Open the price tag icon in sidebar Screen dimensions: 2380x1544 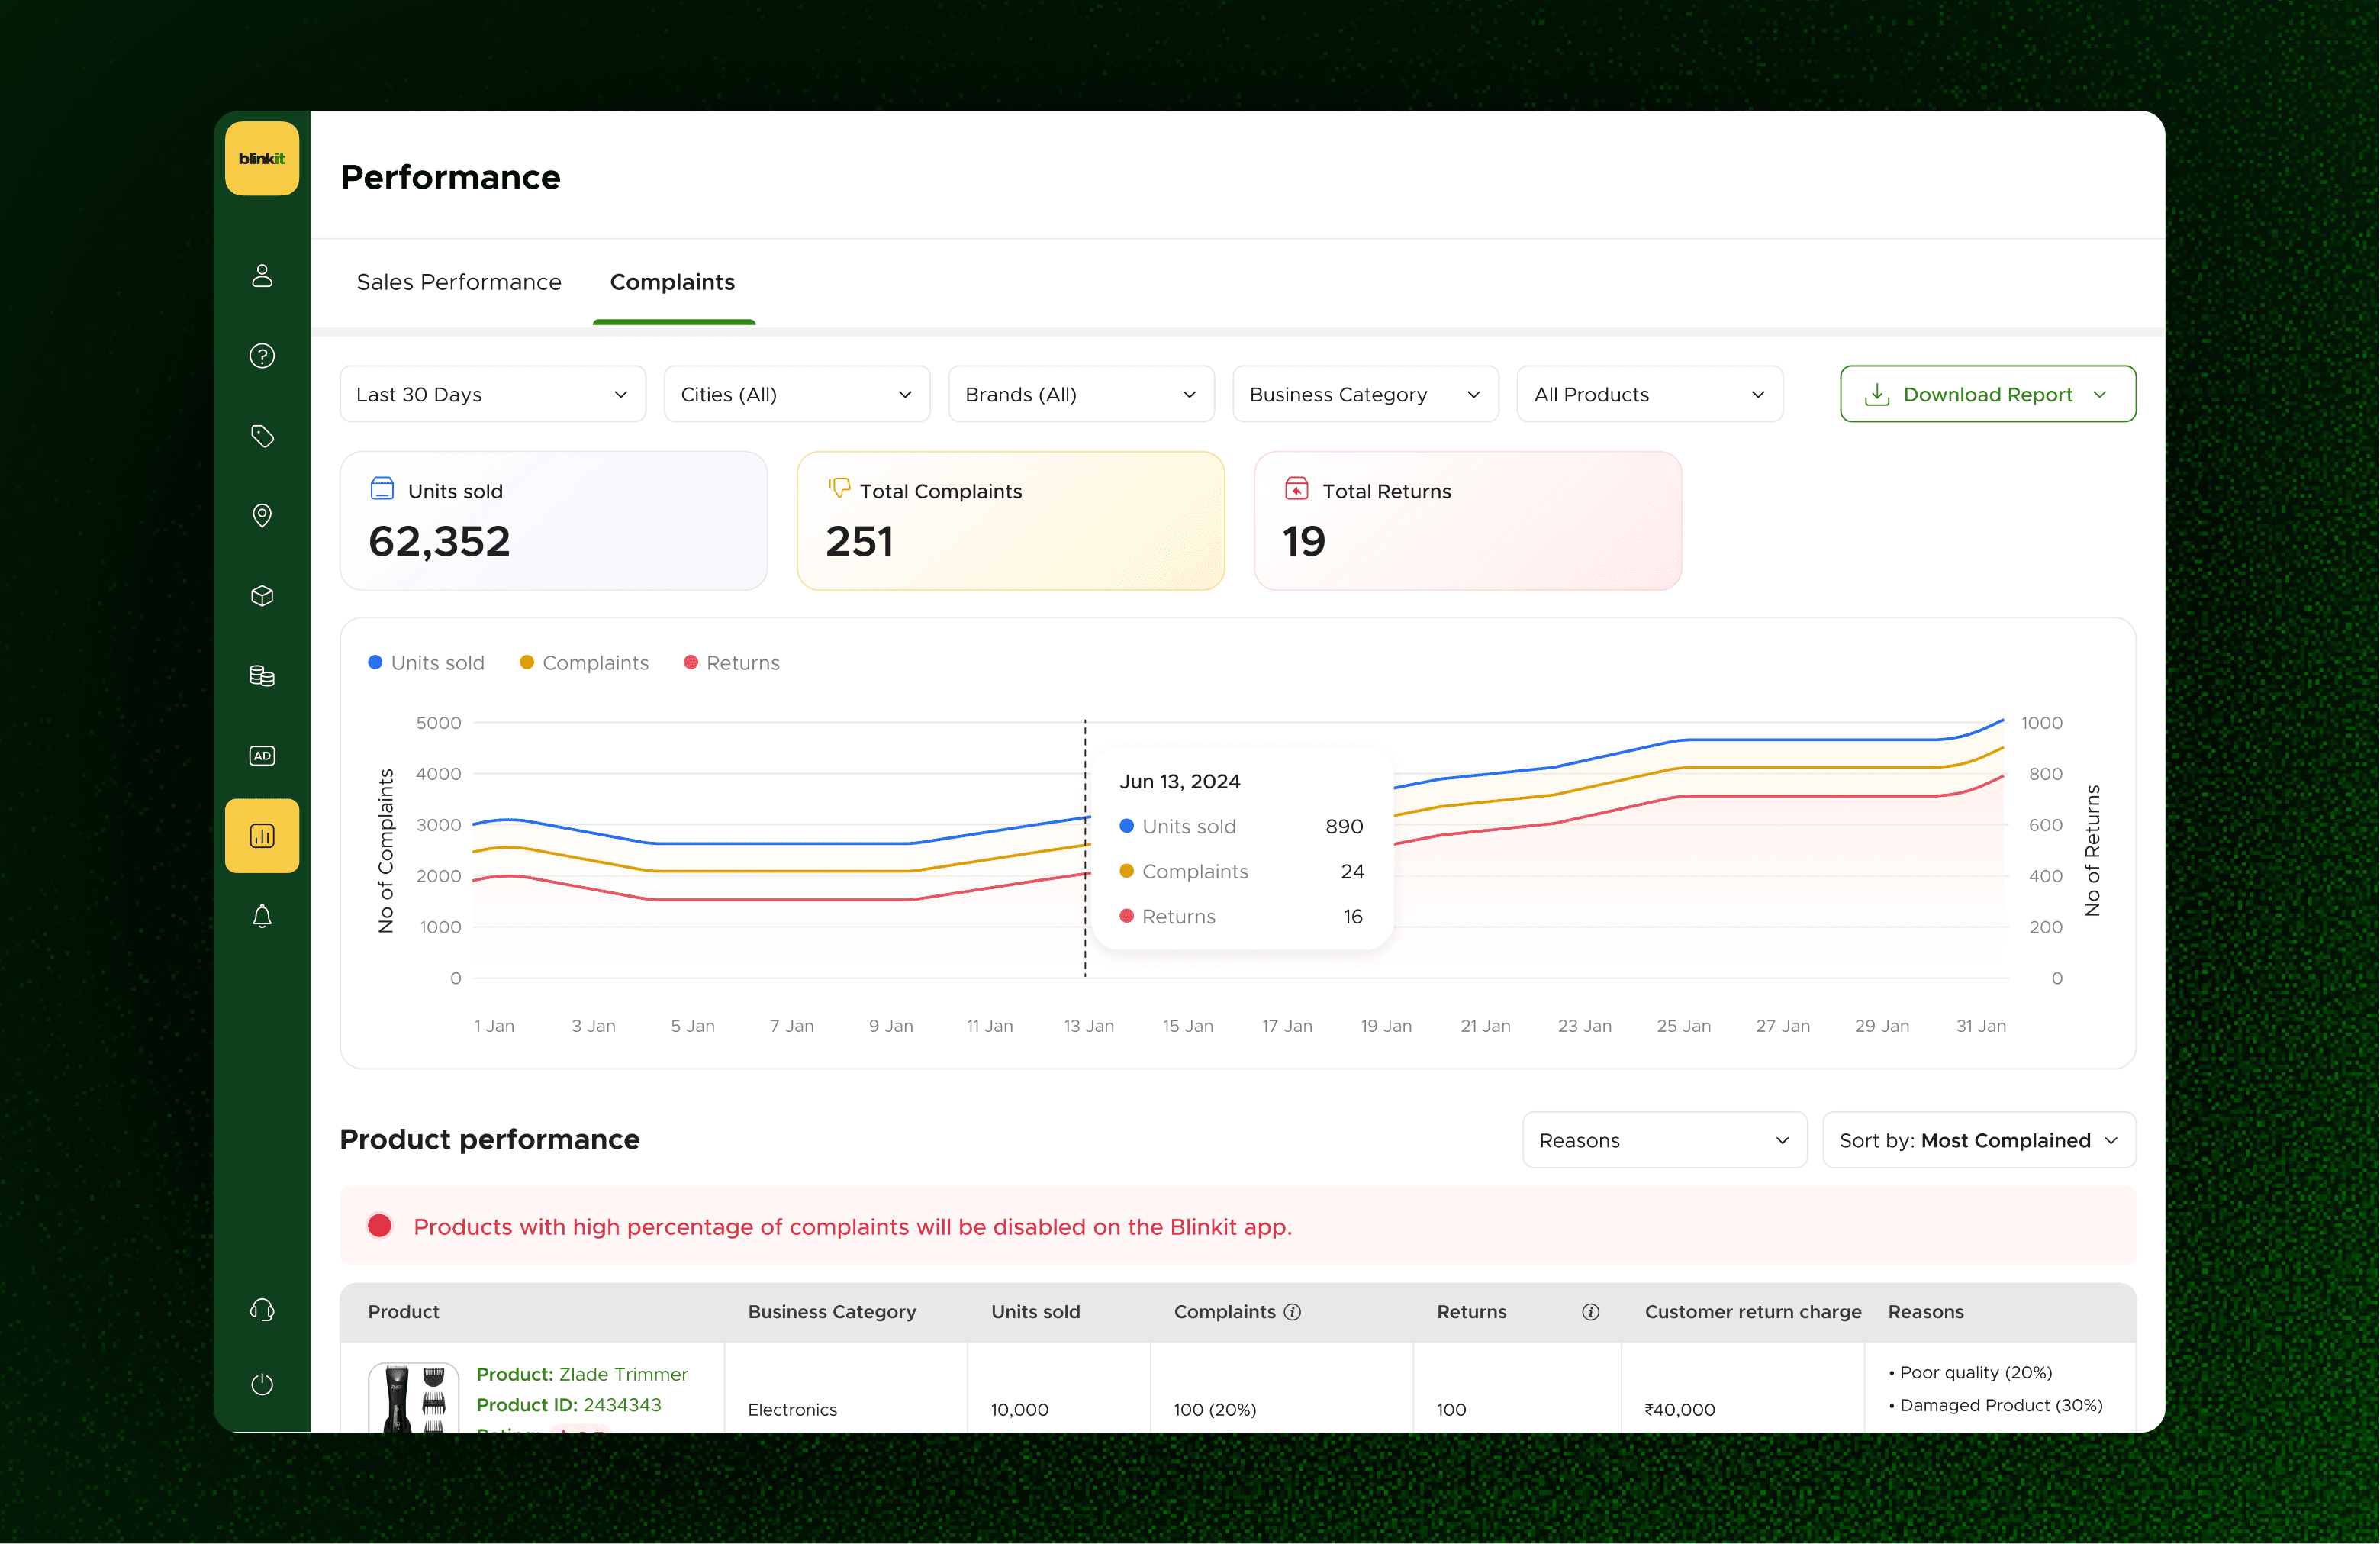point(262,436)
